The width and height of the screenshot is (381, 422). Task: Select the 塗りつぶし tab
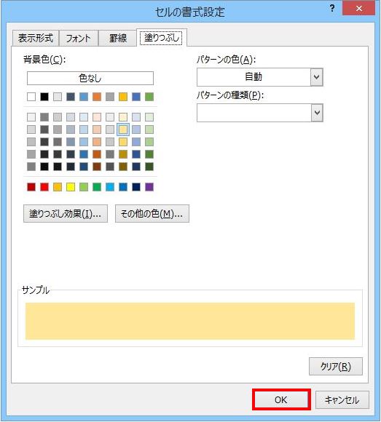point(162,37)
